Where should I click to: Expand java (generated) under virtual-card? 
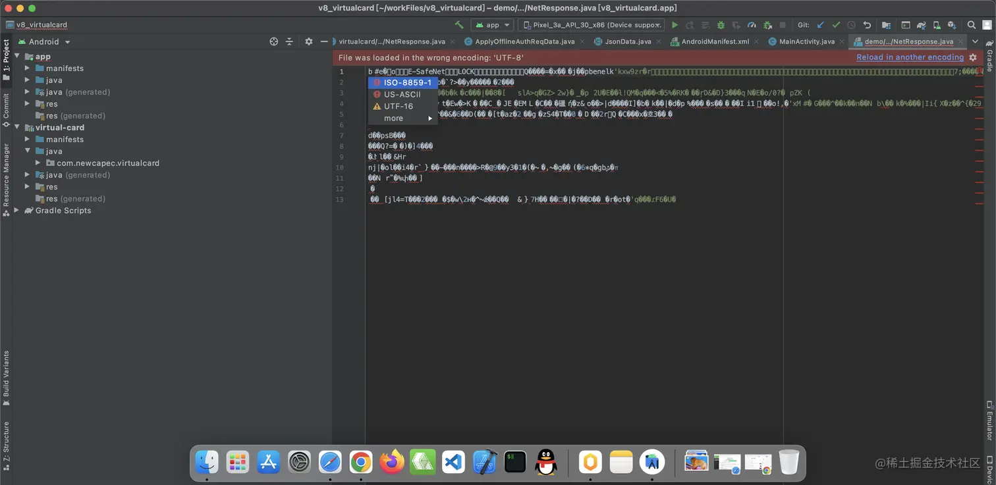pyautogui.click(x=28, y=175)
